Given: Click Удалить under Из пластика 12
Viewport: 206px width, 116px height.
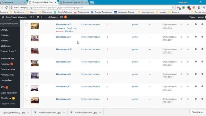Looking at the screenshot, I should [x=60, y=31].
